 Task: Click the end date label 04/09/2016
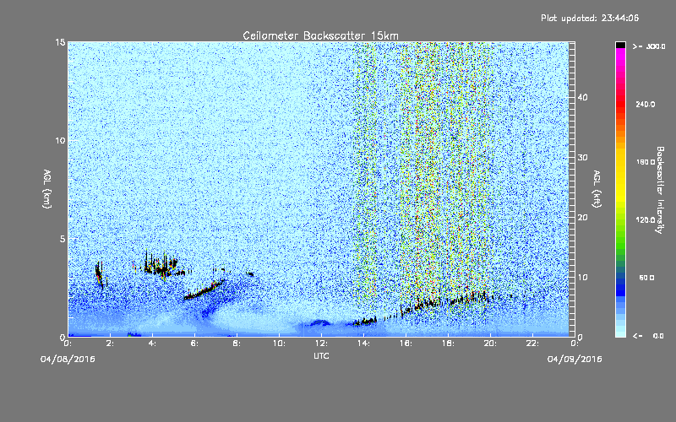tap(575, 360)
